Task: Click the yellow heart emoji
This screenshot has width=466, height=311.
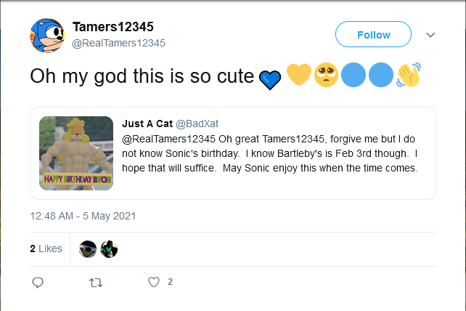Action: click(x=298, y=75)
